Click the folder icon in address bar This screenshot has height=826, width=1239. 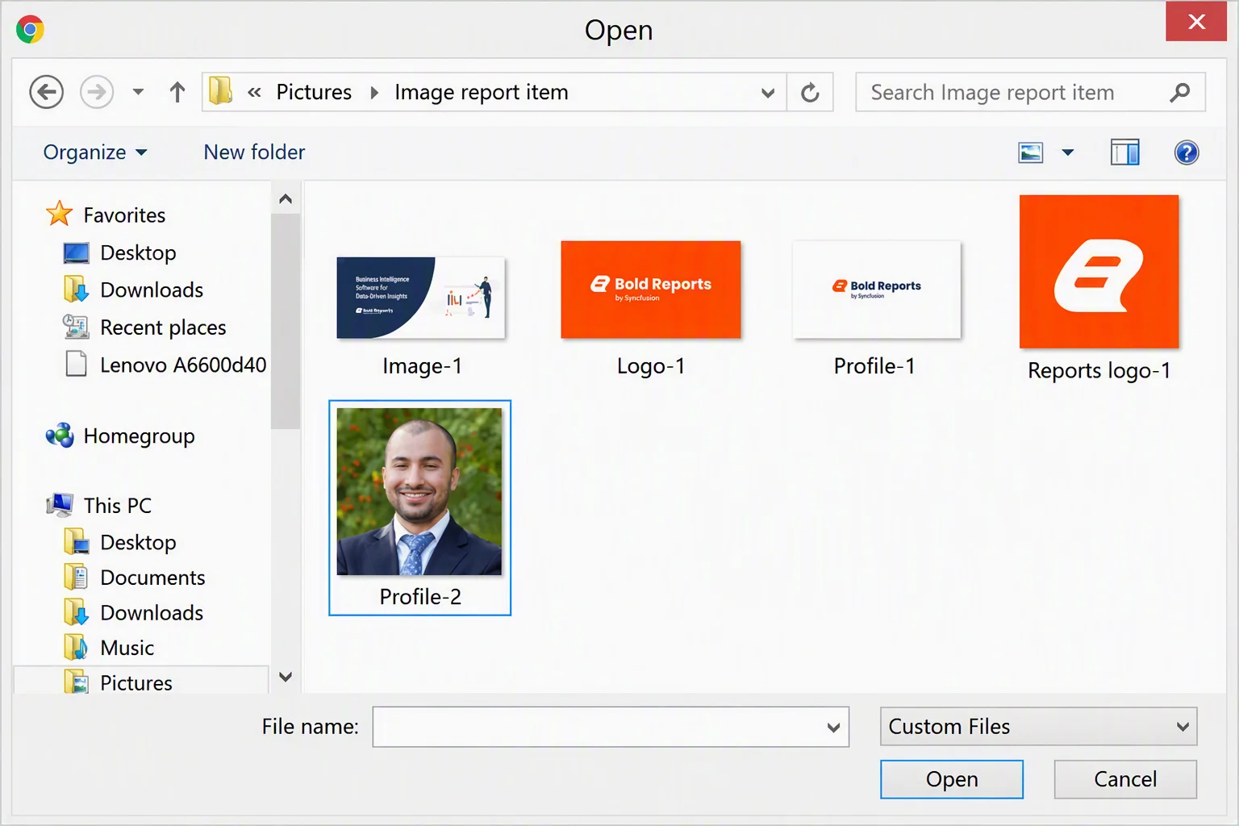point(220,91)
